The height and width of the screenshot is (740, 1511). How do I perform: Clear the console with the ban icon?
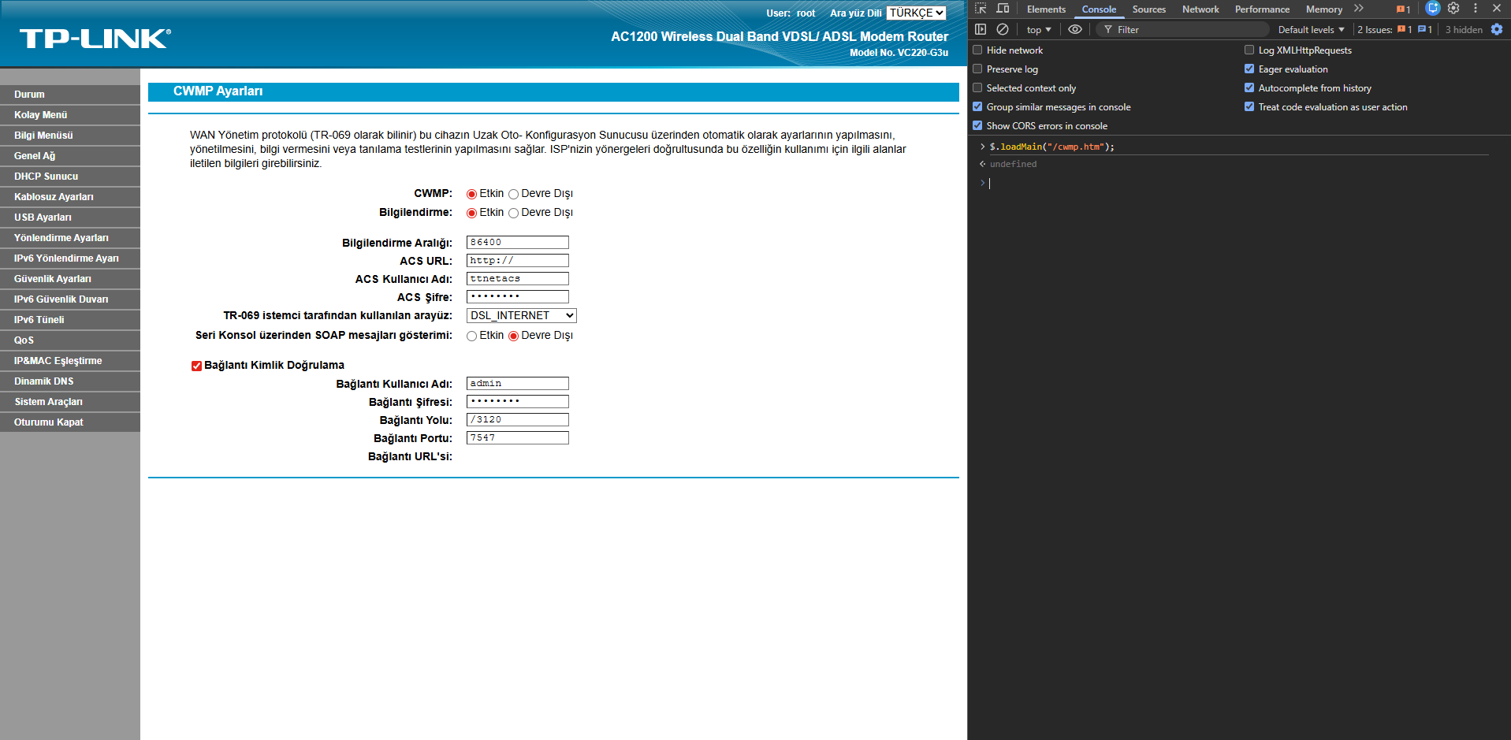1003,29
